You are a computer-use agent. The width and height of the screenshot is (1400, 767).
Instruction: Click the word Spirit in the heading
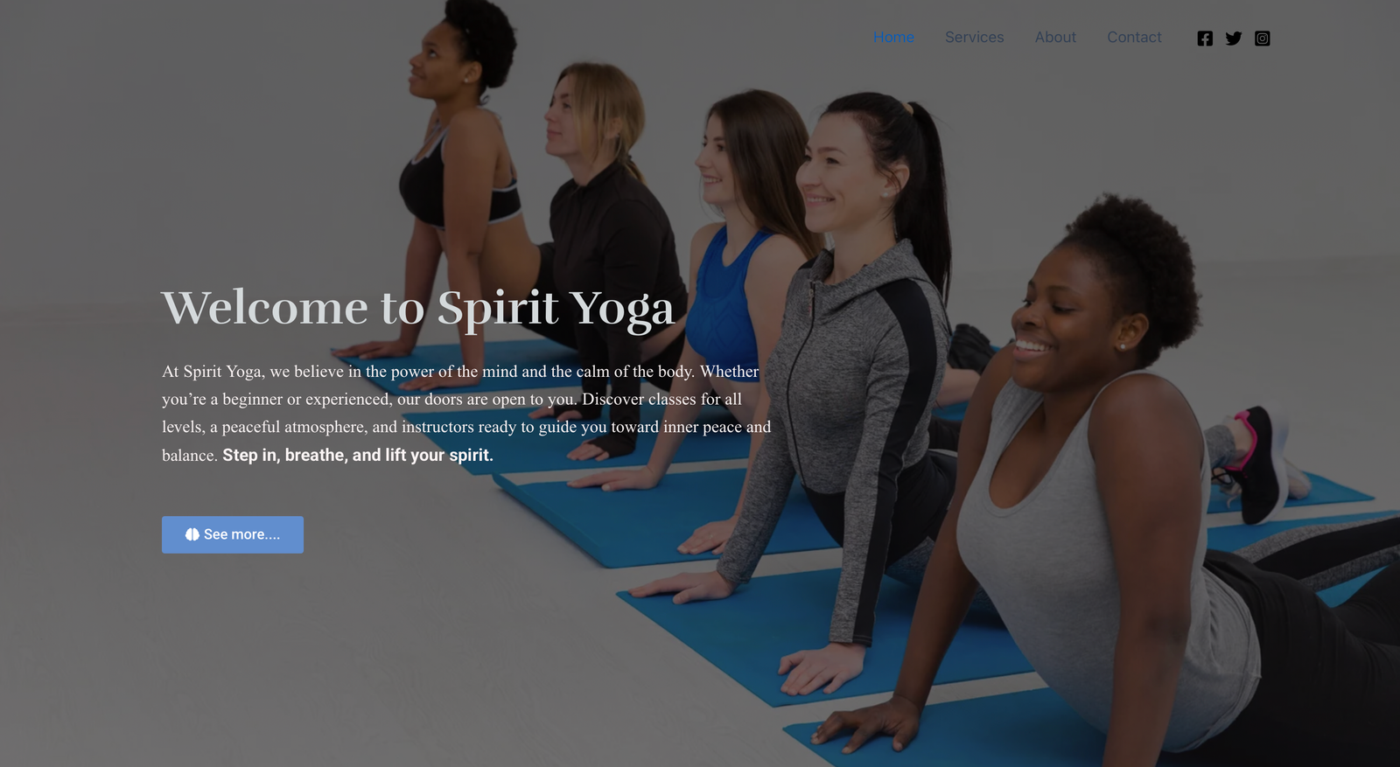pyautogui.click(x=498, y=309)
